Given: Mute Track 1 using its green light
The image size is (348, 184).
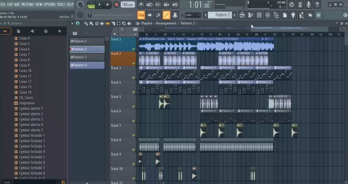Looking at the screenshot, I should 134,49.
